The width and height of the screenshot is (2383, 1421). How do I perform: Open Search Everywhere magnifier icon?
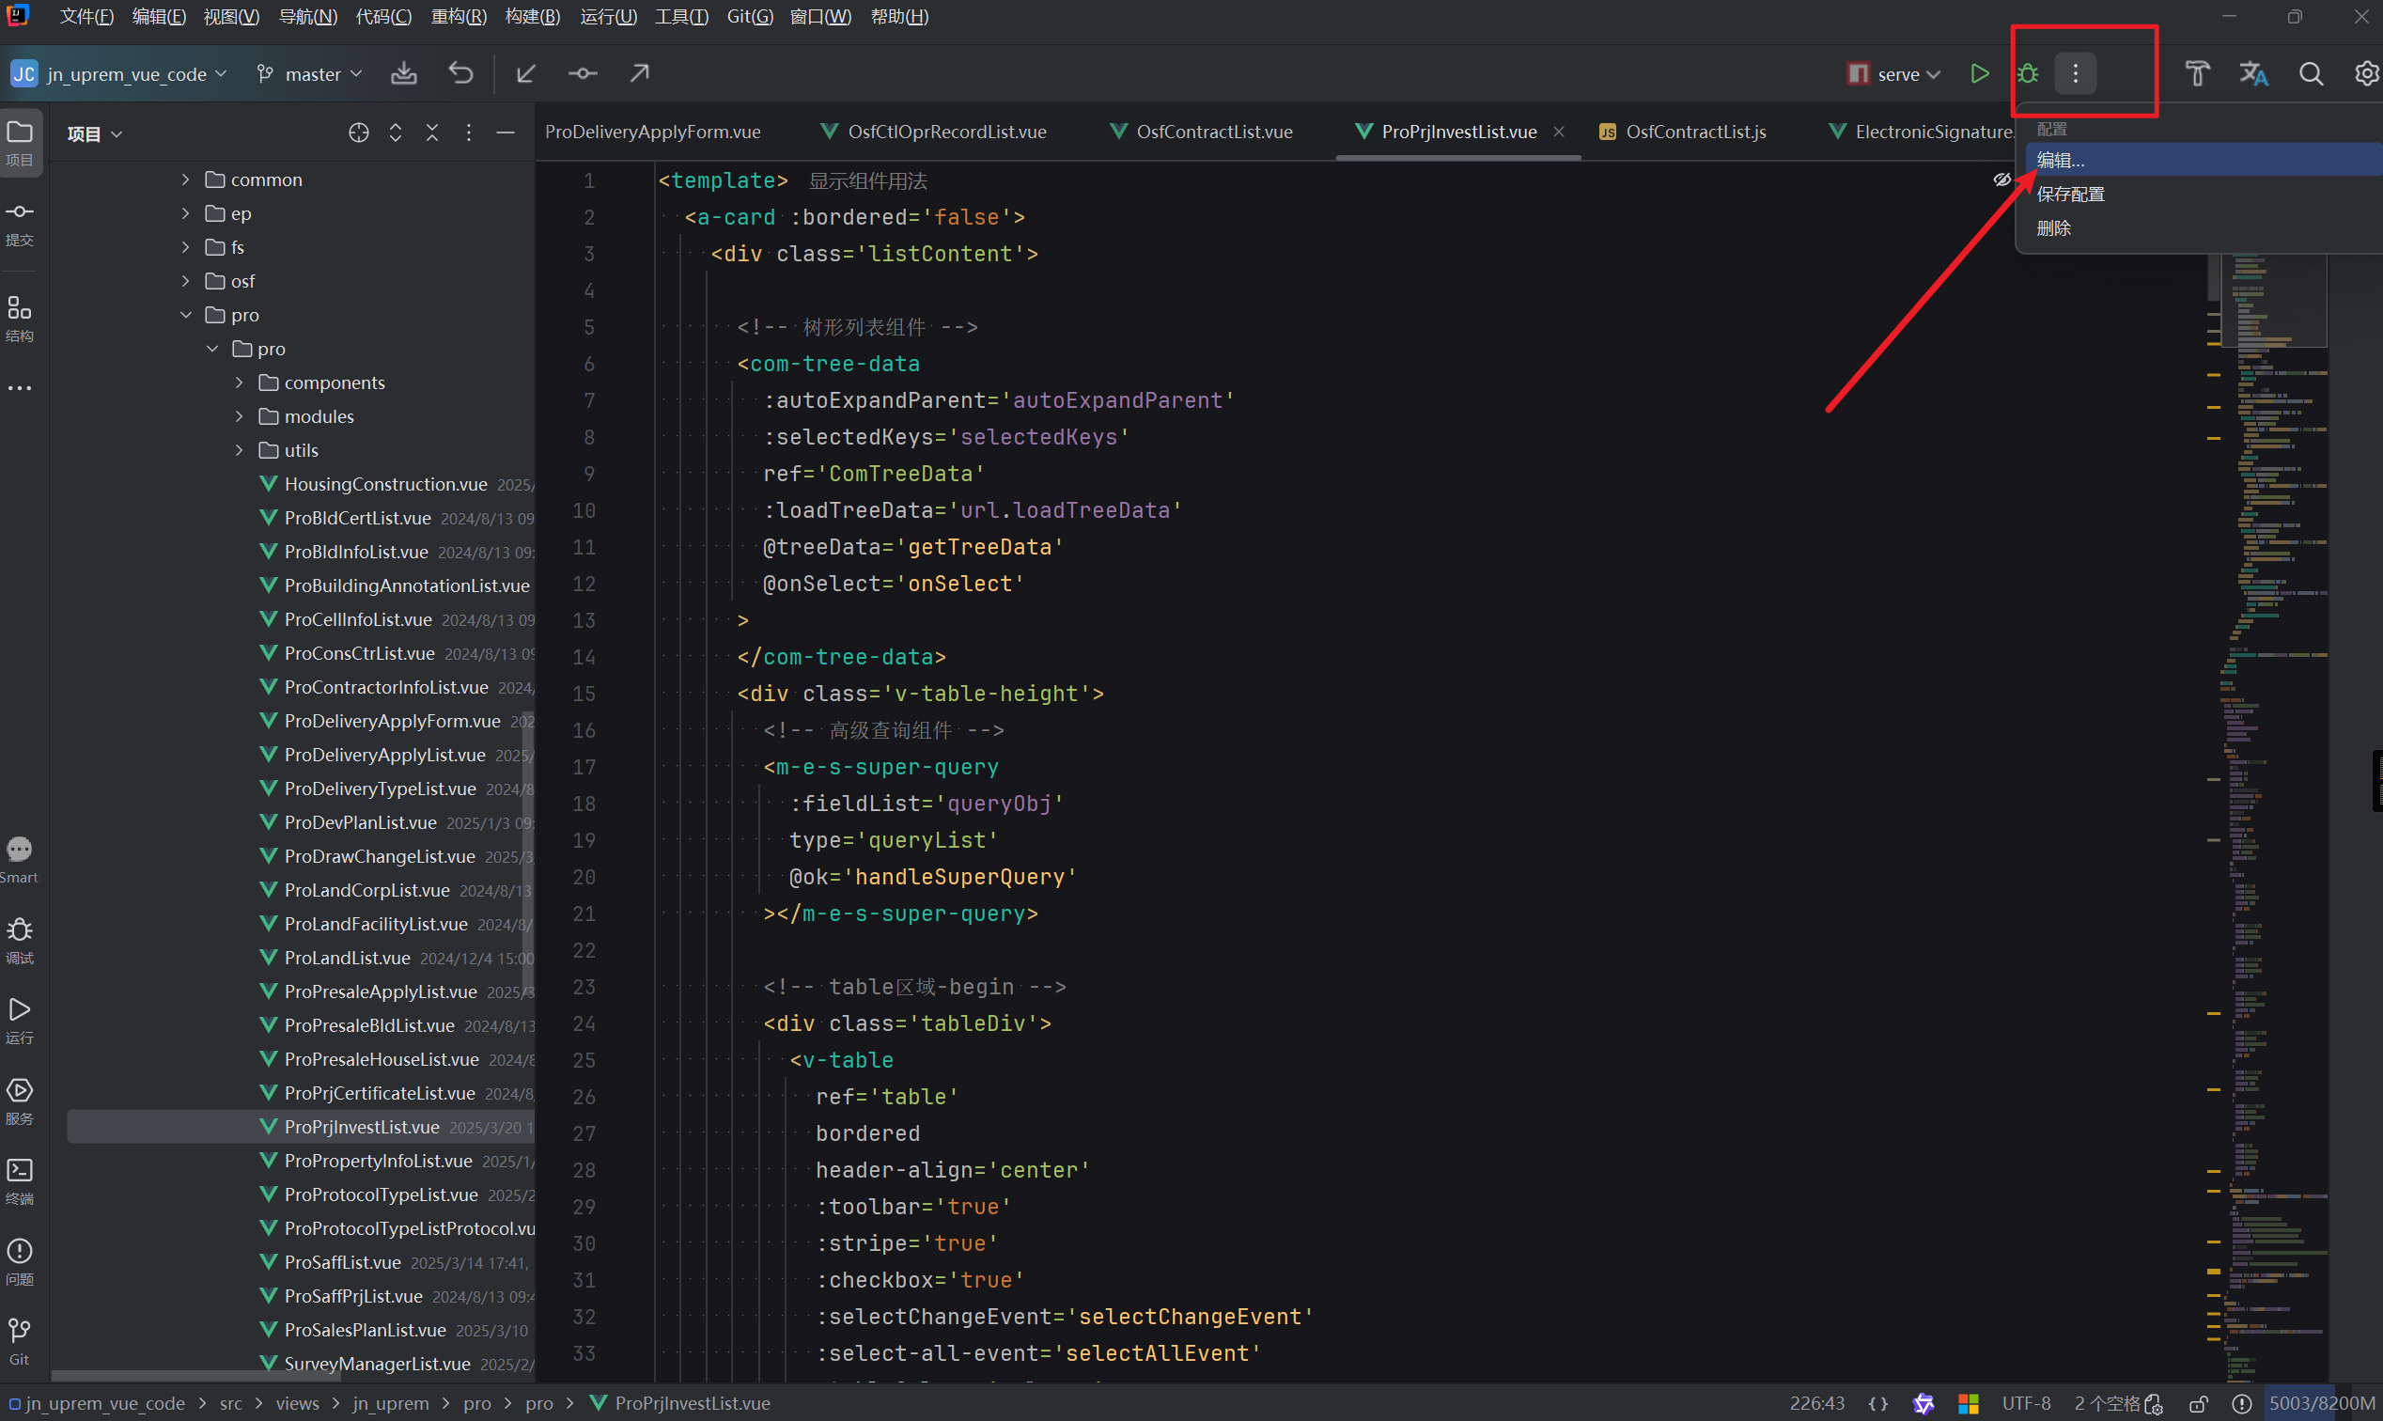pos(2311,73)
